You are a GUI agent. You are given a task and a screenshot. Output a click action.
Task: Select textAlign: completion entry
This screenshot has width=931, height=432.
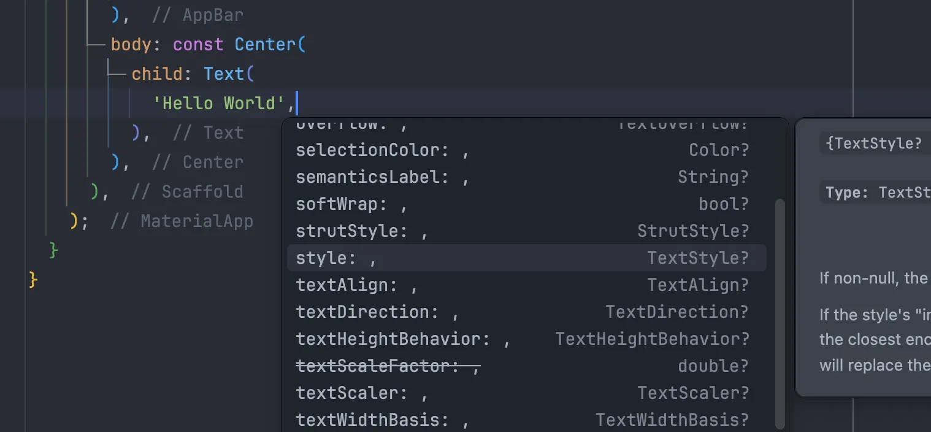pos(526,285)
